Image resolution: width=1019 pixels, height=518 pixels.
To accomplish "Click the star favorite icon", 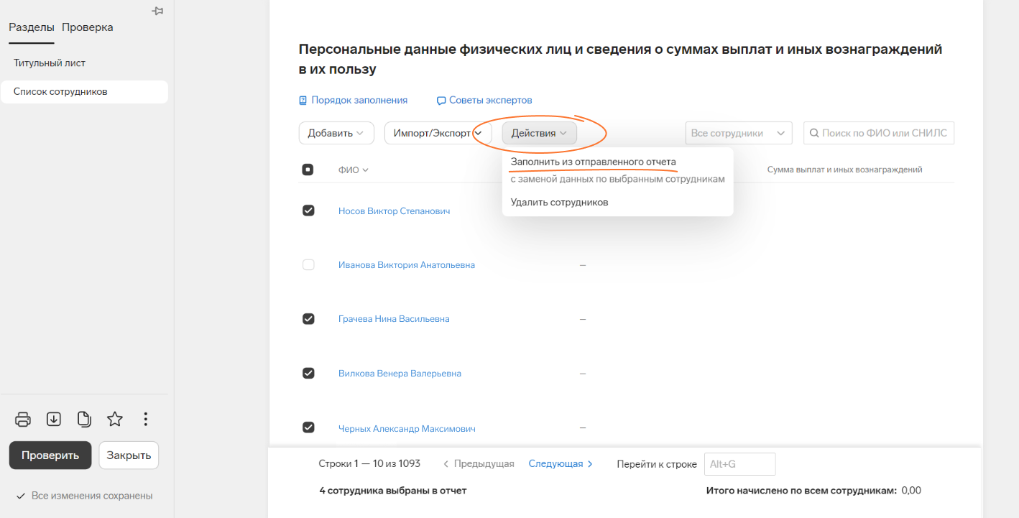I will [115, 419].
